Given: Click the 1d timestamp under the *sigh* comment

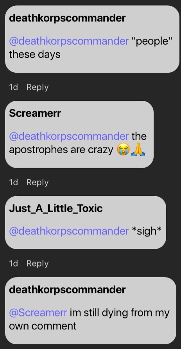Looking at the screenshot, I should [x=13, y=263].
